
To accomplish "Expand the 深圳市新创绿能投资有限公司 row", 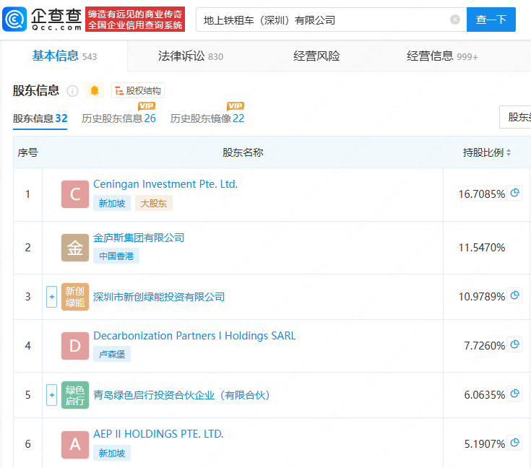I will (51, 296).
